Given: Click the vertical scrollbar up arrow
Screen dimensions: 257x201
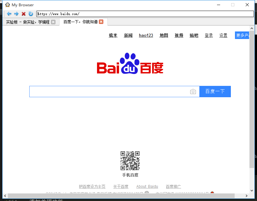Looking at the screenshot, I should (x=252, y=28).
